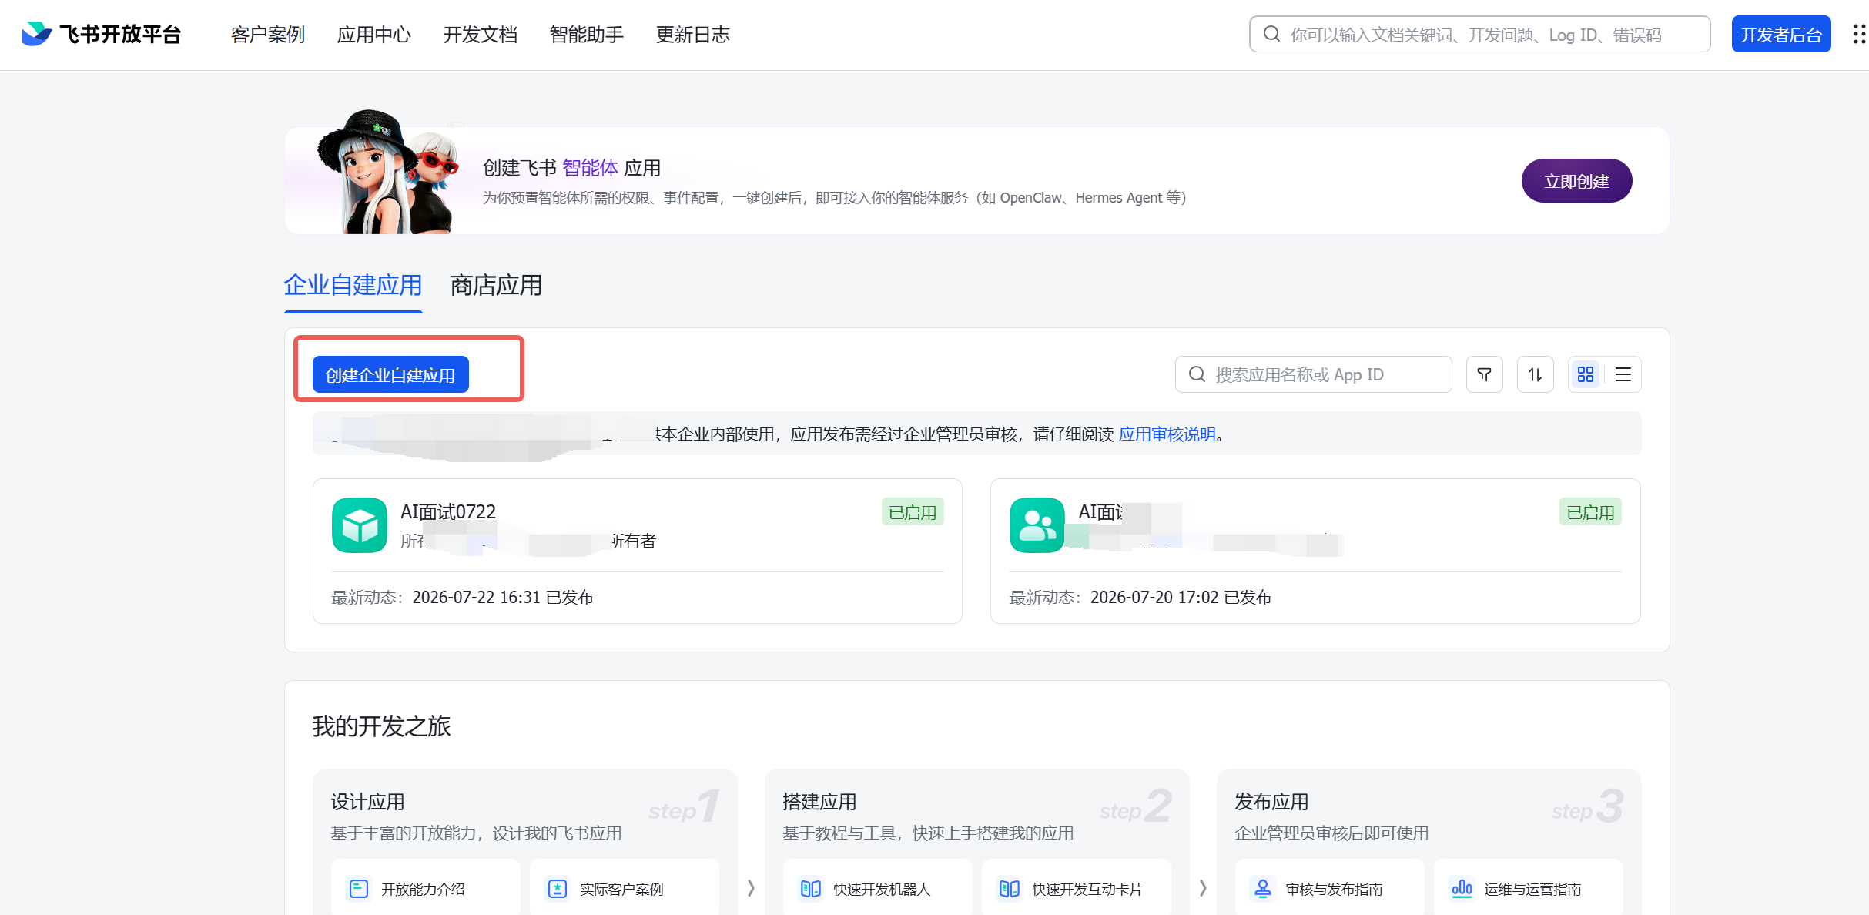The width and height of the screenshot is (1869, 915).
Task: Click the 搭建应用 step title
Action: 819,802
